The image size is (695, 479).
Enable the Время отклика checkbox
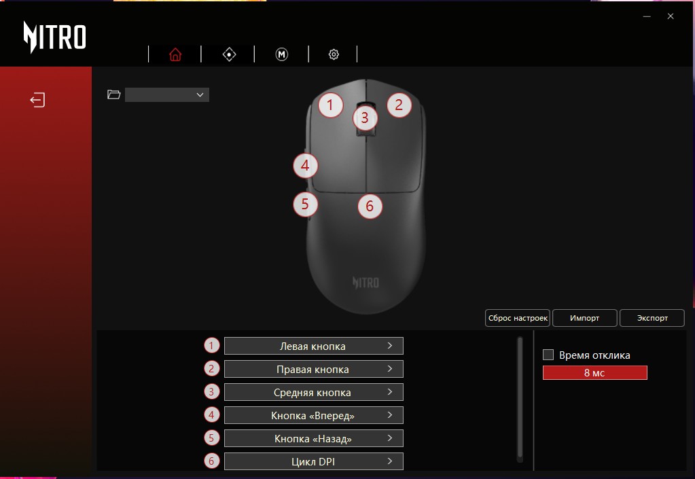click(x=548, y=355)
